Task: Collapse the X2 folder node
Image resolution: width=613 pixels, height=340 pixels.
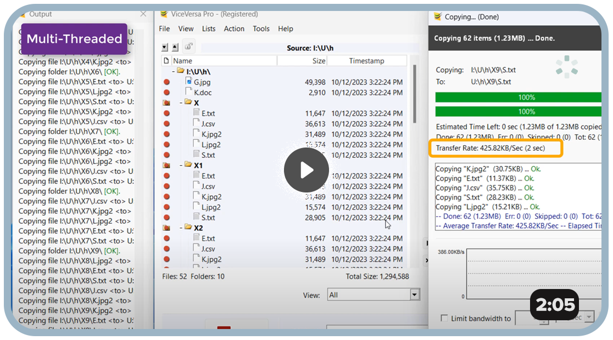Action: click(x=181, y=228)
